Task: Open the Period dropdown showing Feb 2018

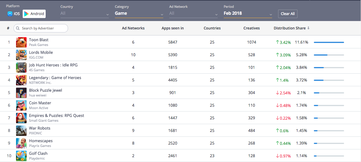Action: coord(248,14)
